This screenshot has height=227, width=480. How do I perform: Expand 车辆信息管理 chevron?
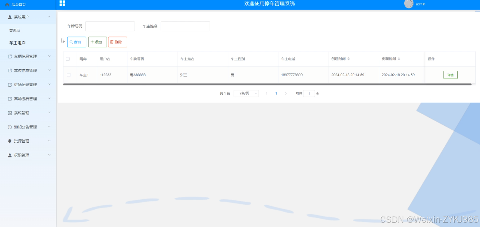[49, 56]
